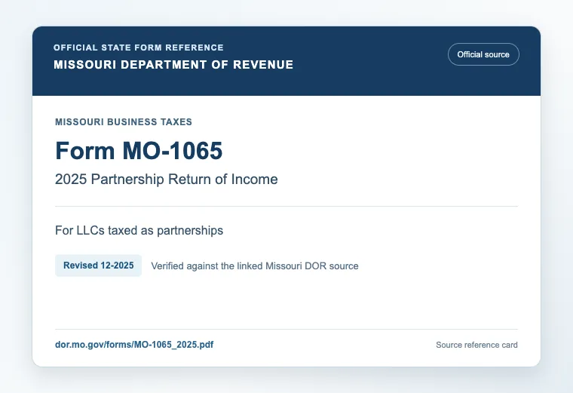Click the Verified against the linked Missouri DOR source note
The width and height of the screenshot is (573, 393).
[255, 266]
